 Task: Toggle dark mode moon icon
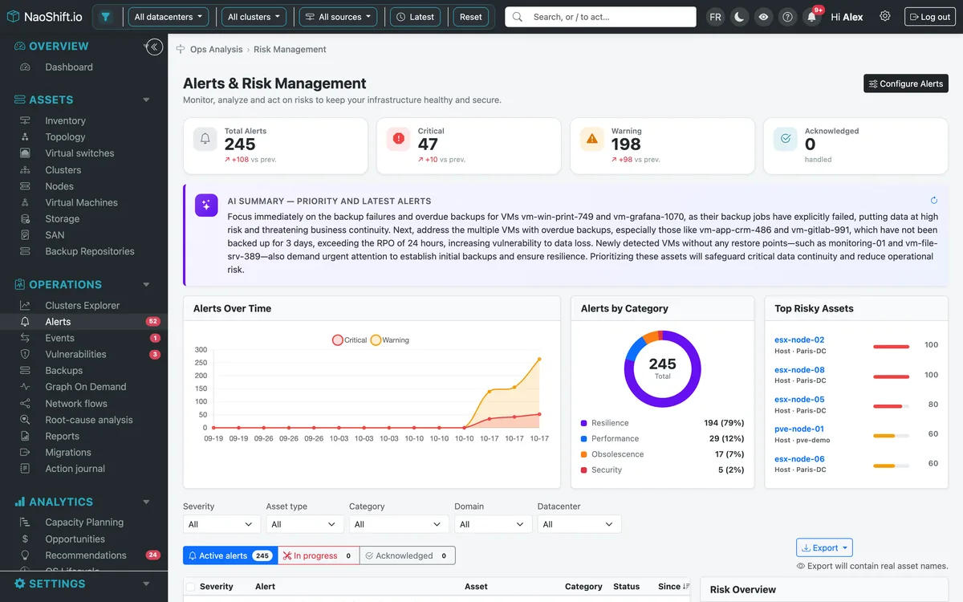tap(739, 17)
